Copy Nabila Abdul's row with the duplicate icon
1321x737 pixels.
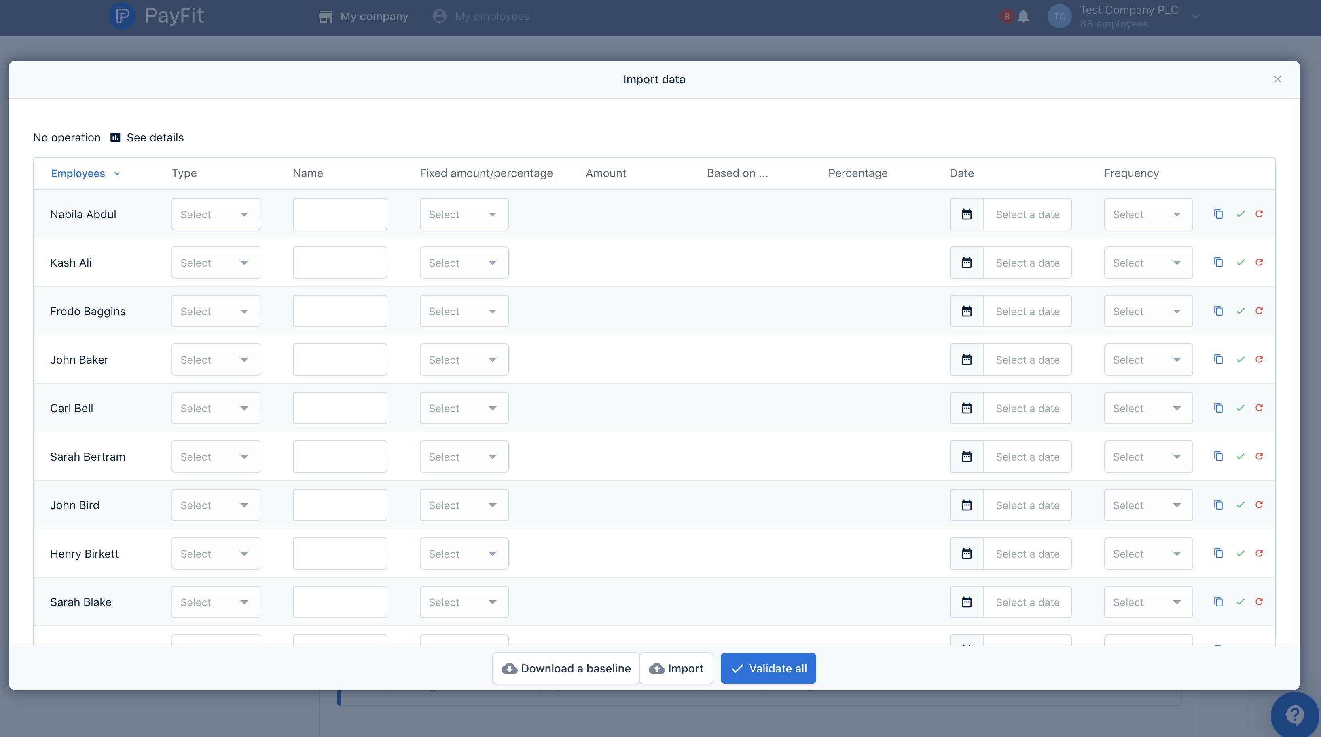(1218, 214)
